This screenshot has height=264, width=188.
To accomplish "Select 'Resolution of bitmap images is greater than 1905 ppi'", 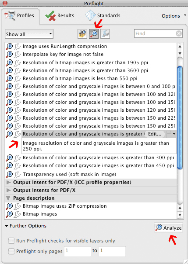I will [x=91, y=62].
